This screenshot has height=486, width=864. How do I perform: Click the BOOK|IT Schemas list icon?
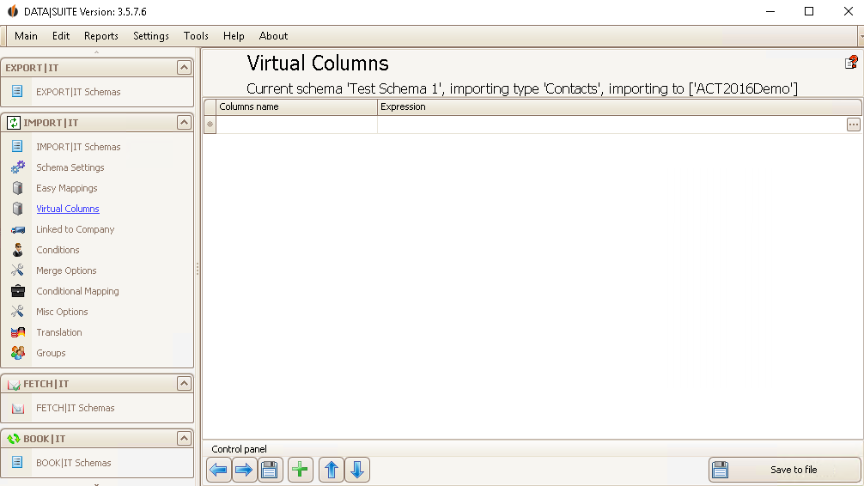tap(17, 462)
